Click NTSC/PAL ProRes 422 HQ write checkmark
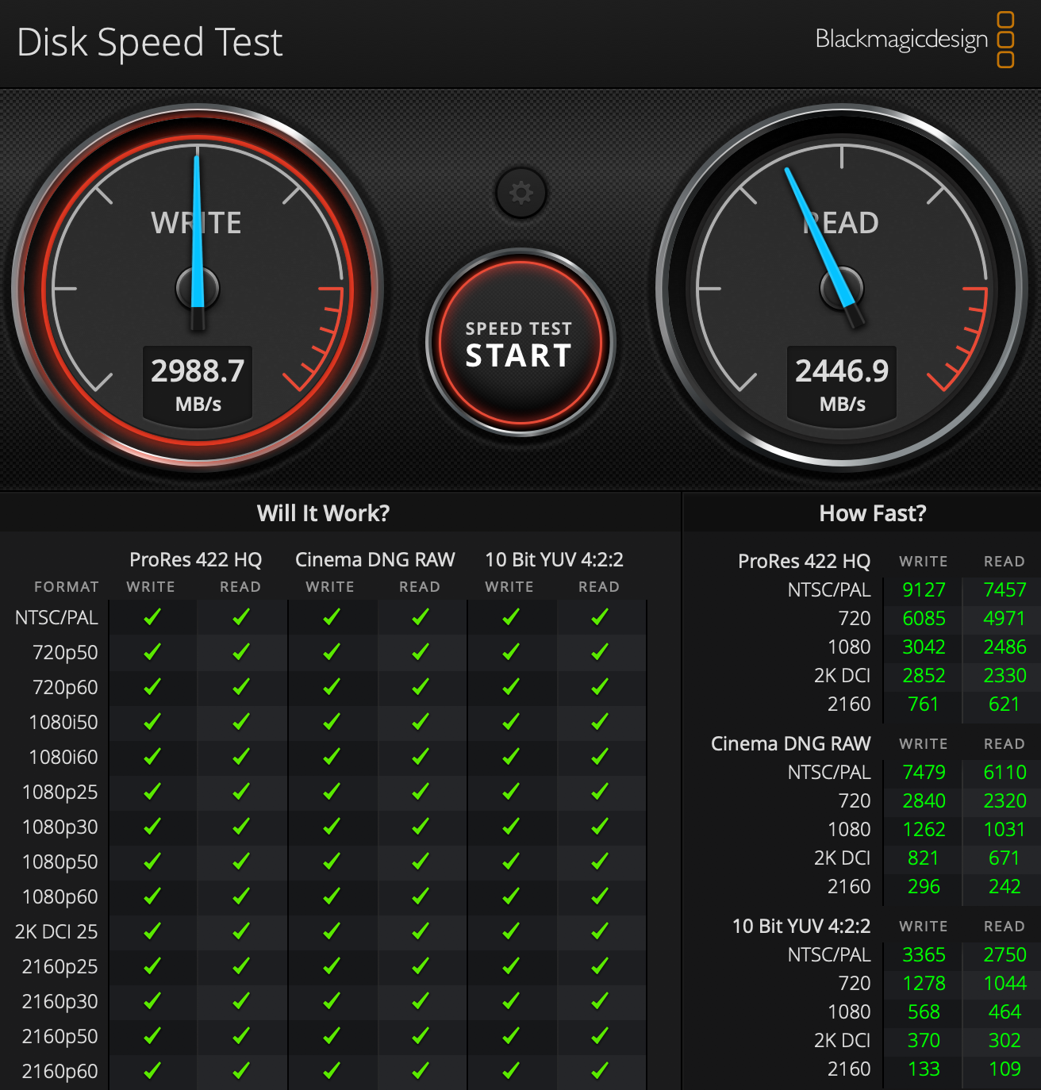Viewport: 1041px width, 1090px height. tap(152, 616)
